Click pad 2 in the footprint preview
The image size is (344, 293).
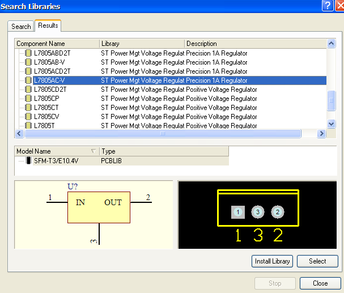[277, 213]
